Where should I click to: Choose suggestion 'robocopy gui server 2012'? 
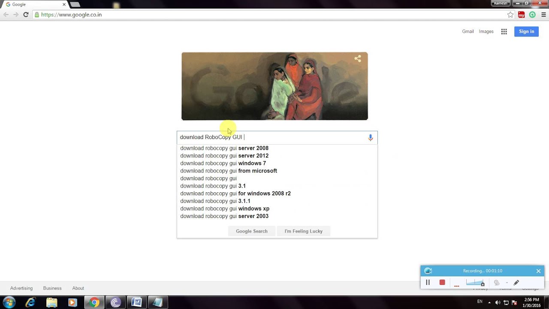277,156
